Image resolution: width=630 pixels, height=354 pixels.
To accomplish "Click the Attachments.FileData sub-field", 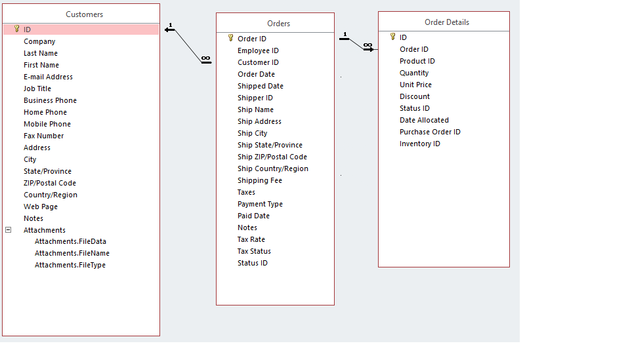I will (x=70, y=241).
